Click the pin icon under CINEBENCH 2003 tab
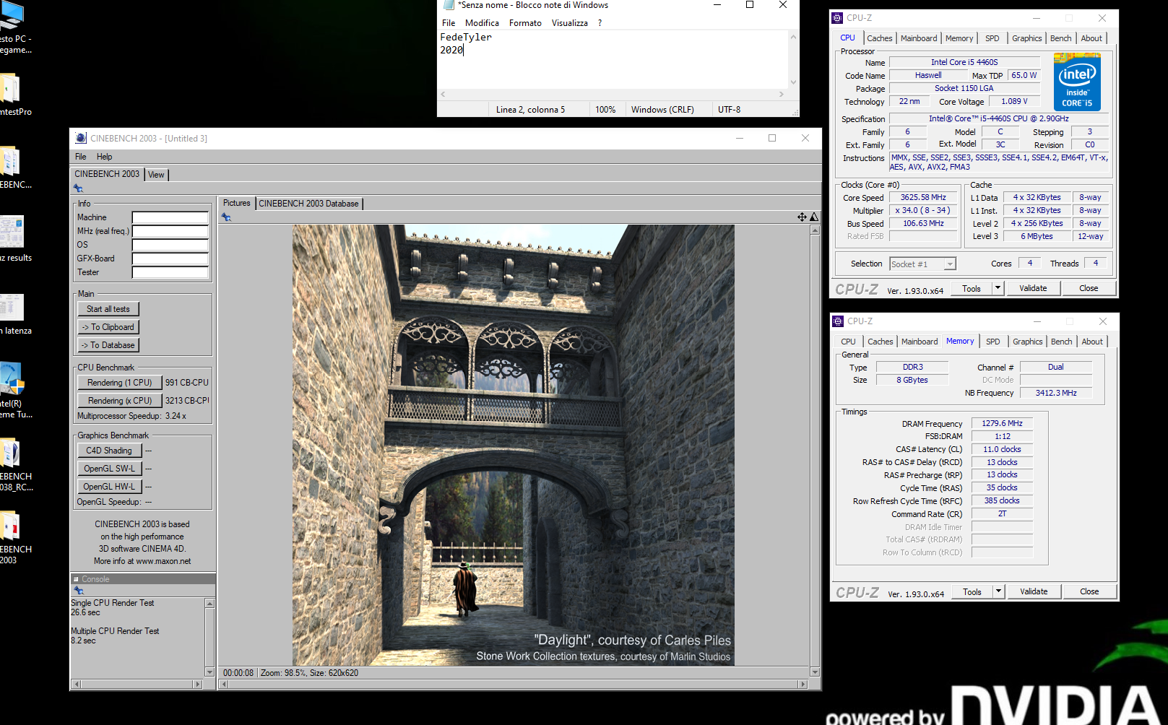Viewport: 1168px width, 725px height. tap(78, 188)
